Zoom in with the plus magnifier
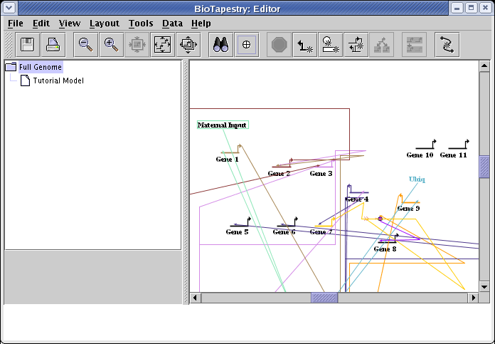 [x=111, y=45]
